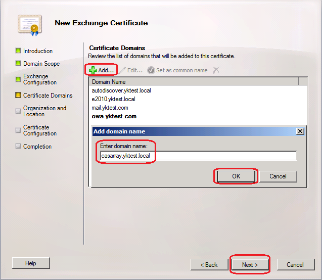This screenshot has height=280, width=322.
Task: Click the certificate icon in wizard header
Action: [28, 24]
